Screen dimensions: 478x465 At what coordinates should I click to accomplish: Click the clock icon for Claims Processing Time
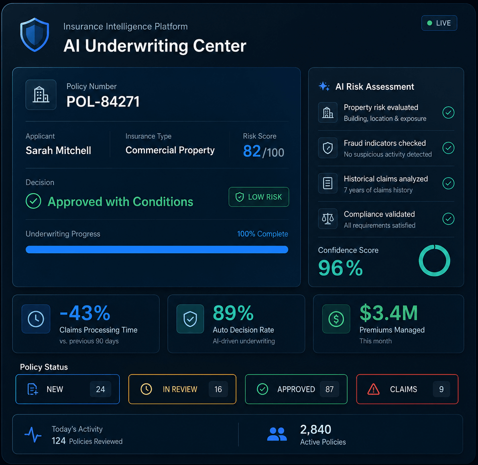pos(36,319)
